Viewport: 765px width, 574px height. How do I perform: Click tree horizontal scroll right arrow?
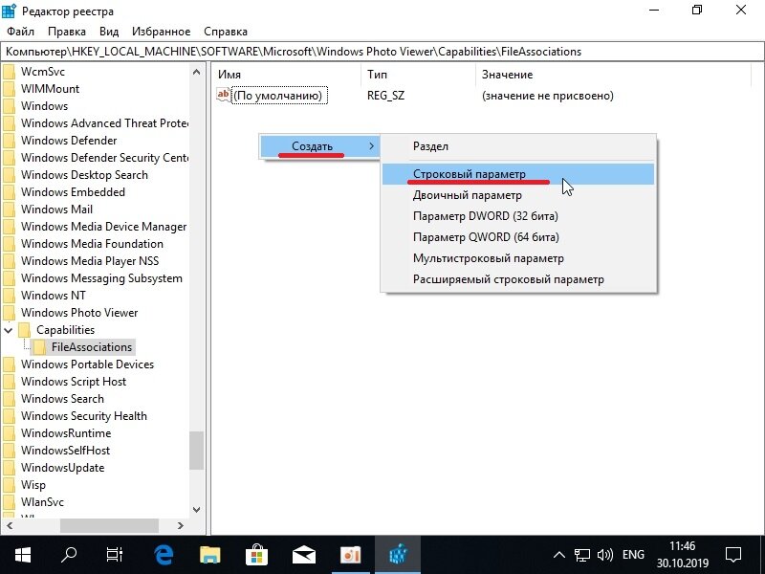point(181,525)
